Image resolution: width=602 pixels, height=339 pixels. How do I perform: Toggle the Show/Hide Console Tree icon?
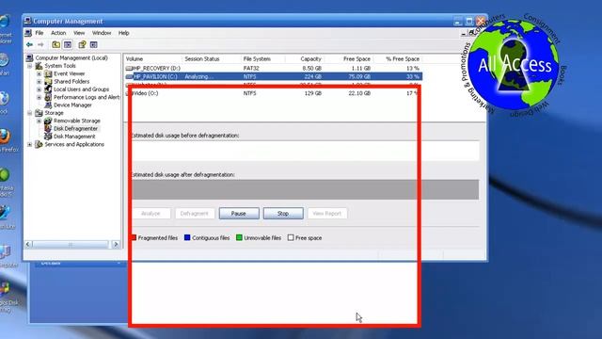(68, 45)
